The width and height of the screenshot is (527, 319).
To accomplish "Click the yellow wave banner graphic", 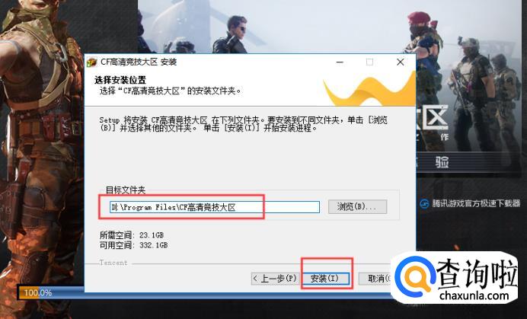I will pos(369,90).
